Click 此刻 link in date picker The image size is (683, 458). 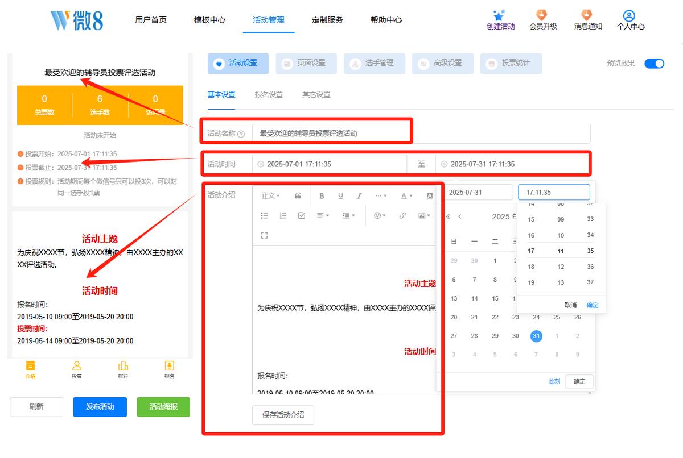(x=554, y=381)
